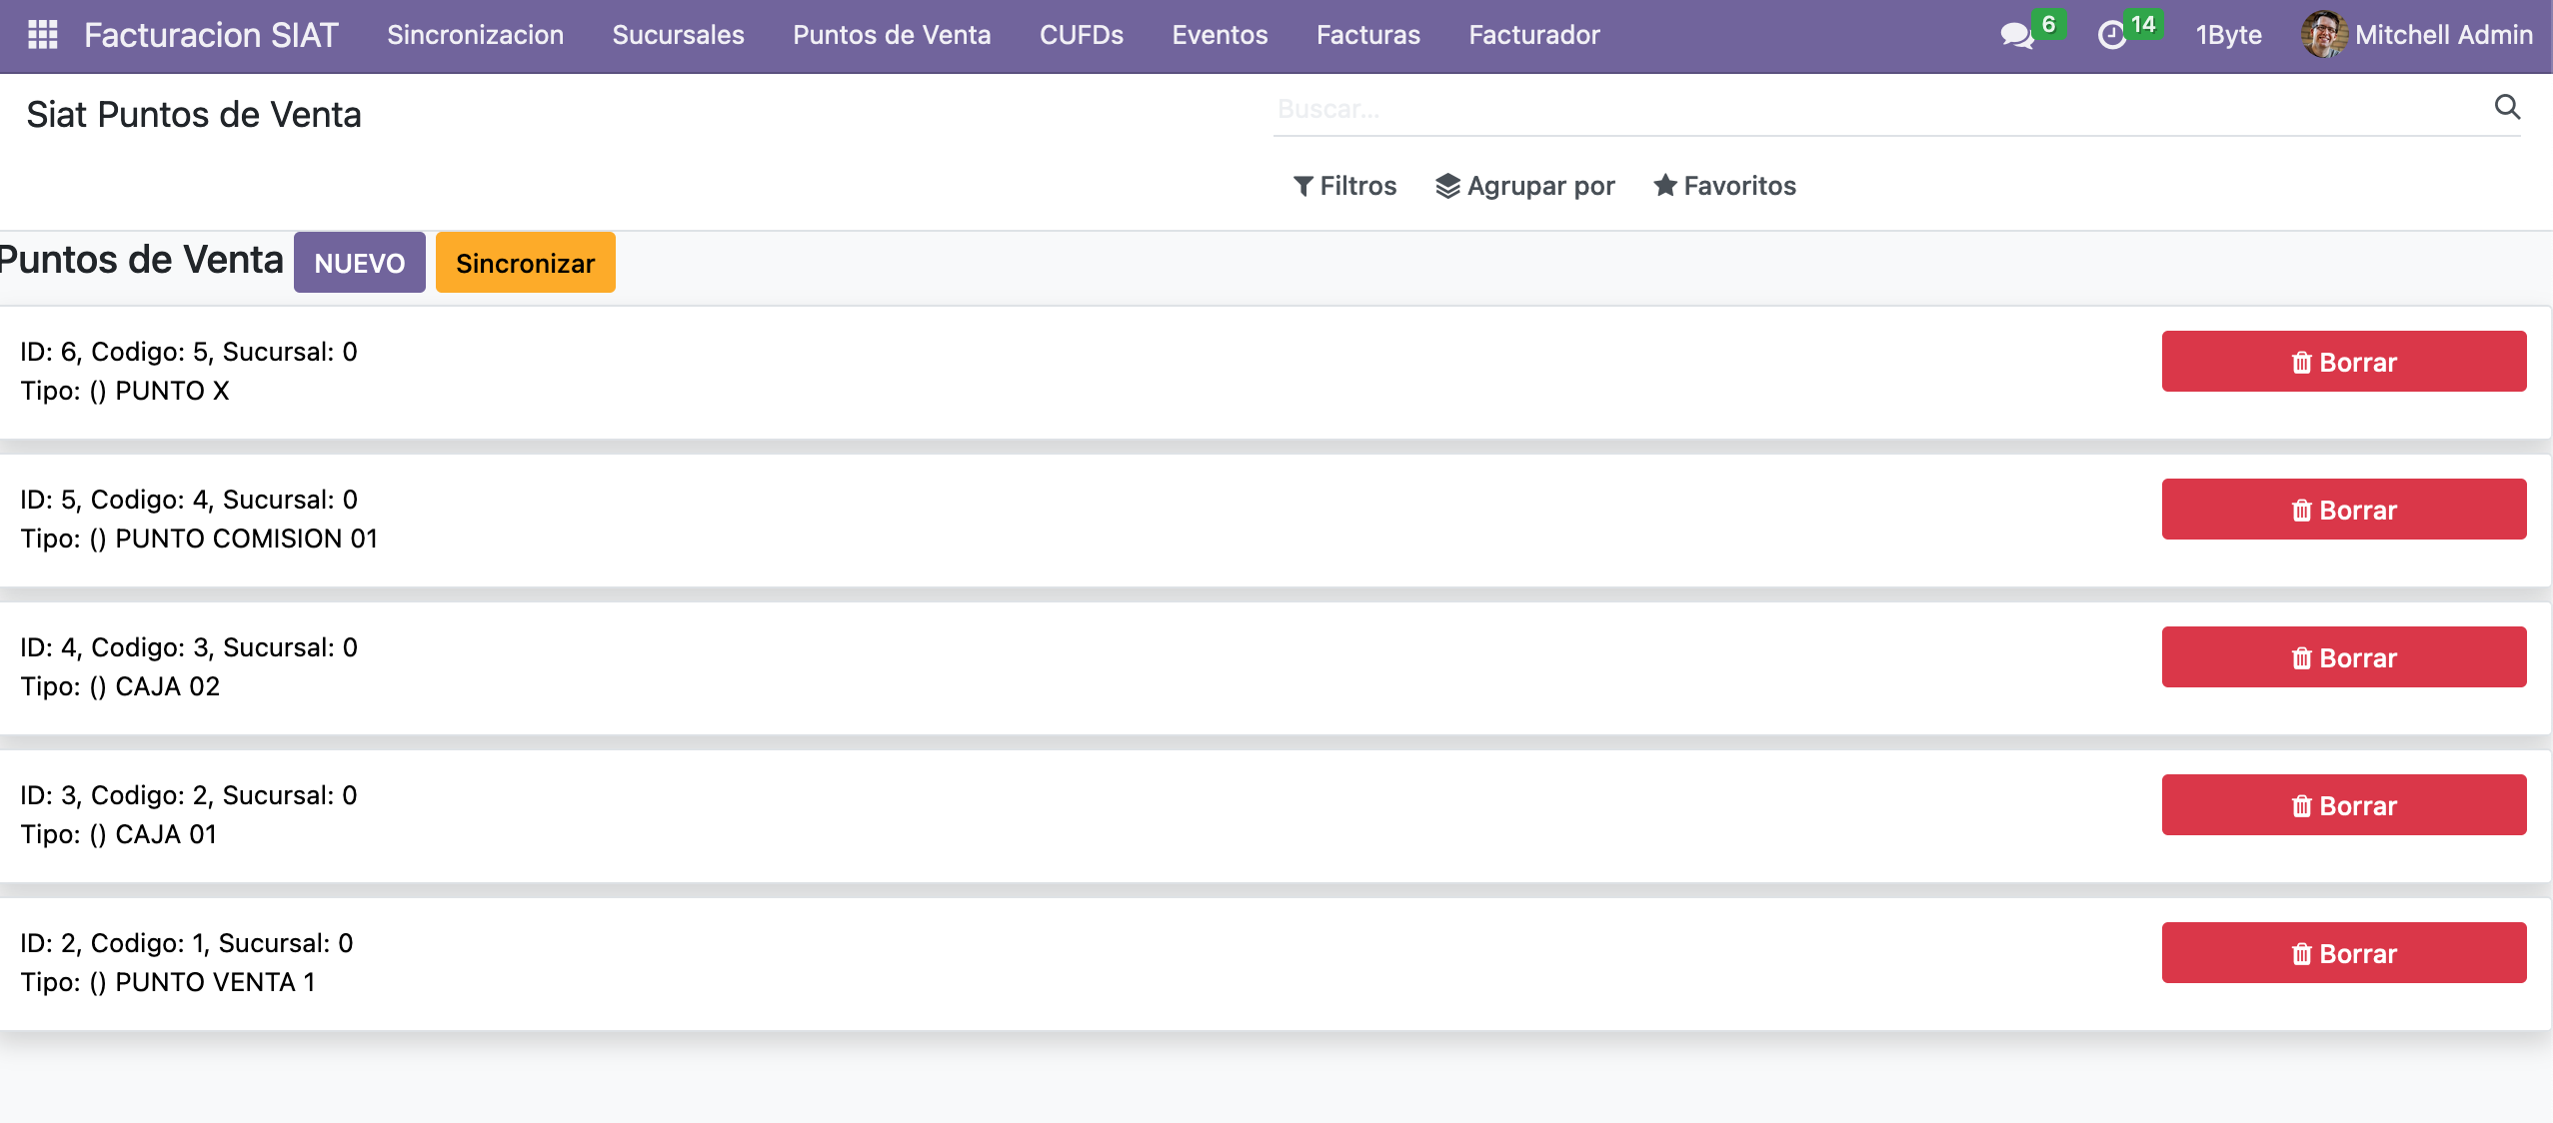Image resolution: width=2553 pixels, height=1123 pixels.
Task: Expand the Favoritos menu
Action: coord(1724,186)
